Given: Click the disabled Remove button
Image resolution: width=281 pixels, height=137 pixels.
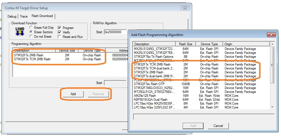Looking at the screenshot, I should click(x=98, y=94).
